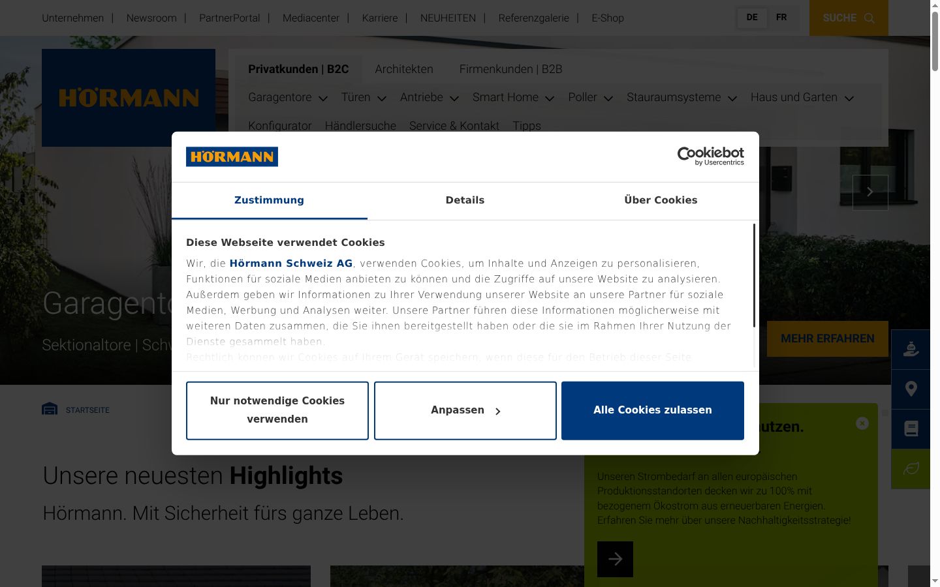Open the Unternehmen link
This screenshot has width=940, height=587.
click(73, 18)
